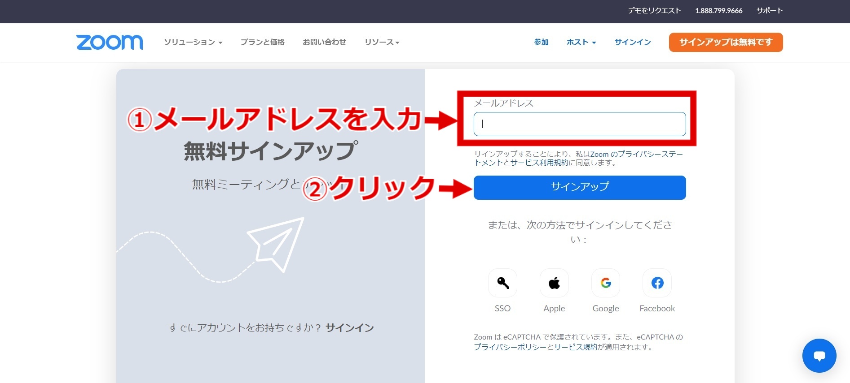Click 参加 in the navigation bar

542,42
